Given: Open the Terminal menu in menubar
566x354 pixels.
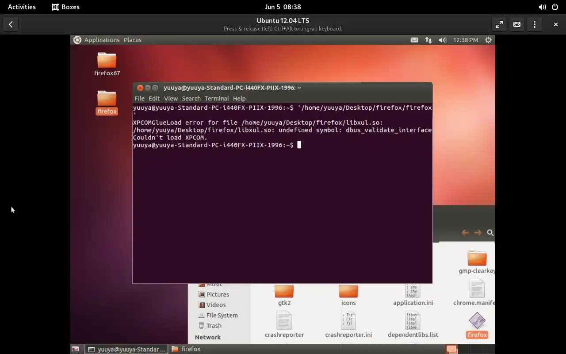Looking at the screenshot, I should tap(217, 98).
